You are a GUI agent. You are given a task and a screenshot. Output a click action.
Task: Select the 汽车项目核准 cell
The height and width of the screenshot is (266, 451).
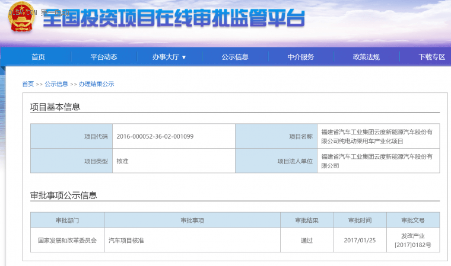192,241
